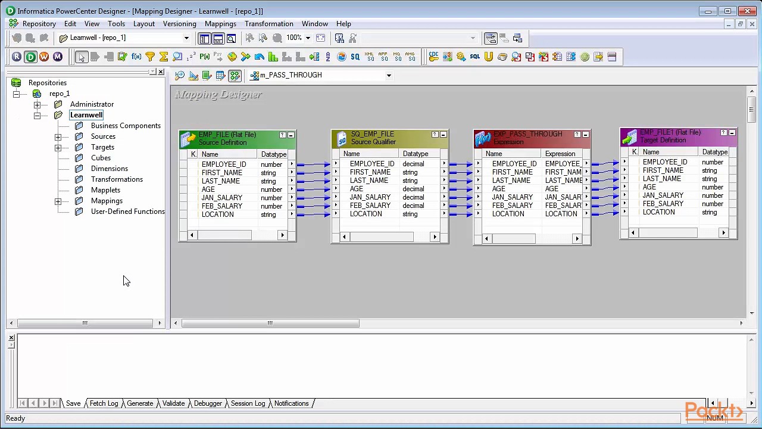Expand the Mappings tree node
The width and height of the screenshot is (762, 429).
tap(58, 201)
